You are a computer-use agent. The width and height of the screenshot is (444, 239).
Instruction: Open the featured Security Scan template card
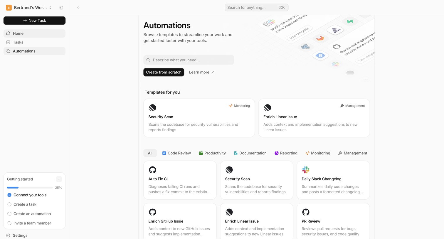199,118
